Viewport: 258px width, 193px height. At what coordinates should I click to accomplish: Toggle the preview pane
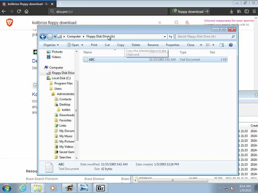point(222,45)
